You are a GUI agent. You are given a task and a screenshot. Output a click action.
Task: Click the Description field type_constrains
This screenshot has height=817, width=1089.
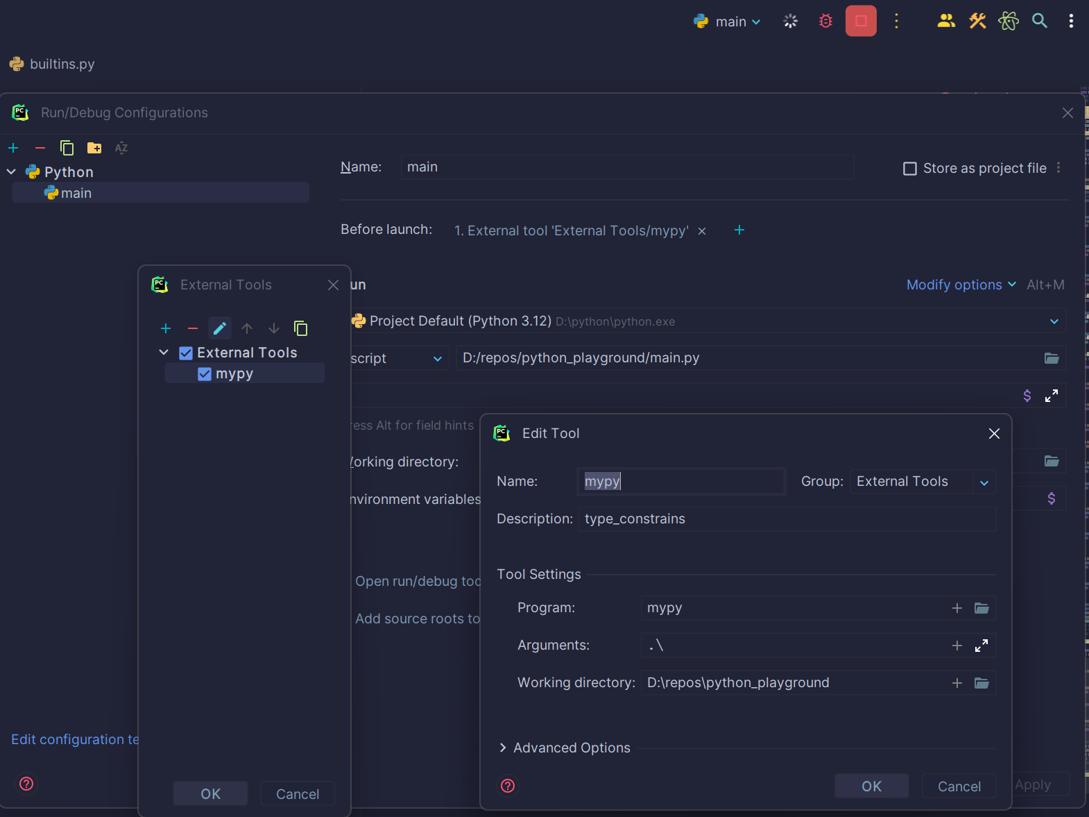(x=787, y=519)
